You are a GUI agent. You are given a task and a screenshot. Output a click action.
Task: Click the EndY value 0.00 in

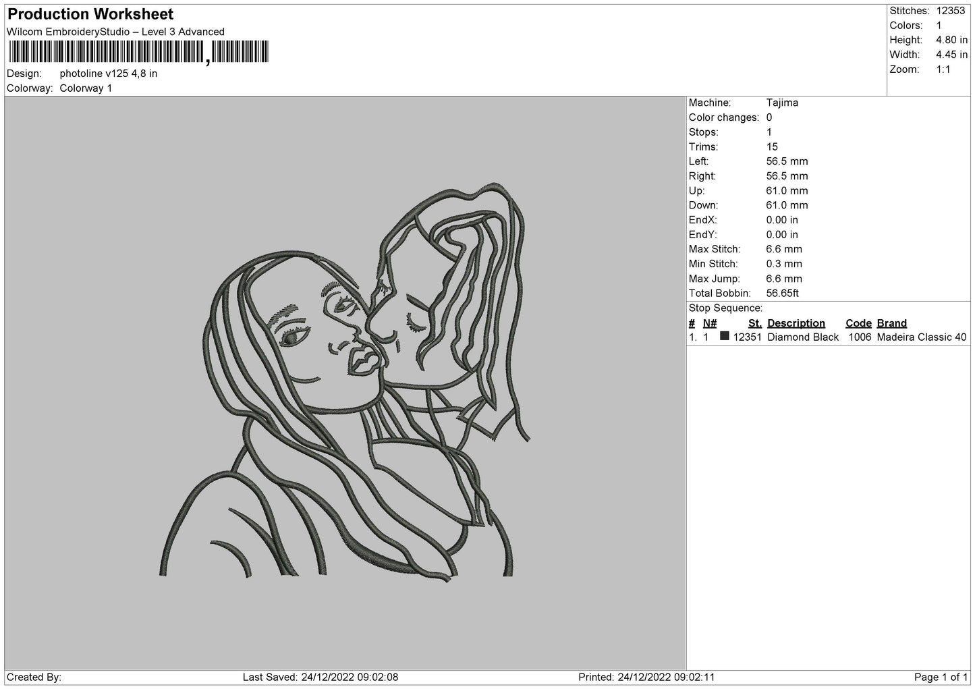782,235
